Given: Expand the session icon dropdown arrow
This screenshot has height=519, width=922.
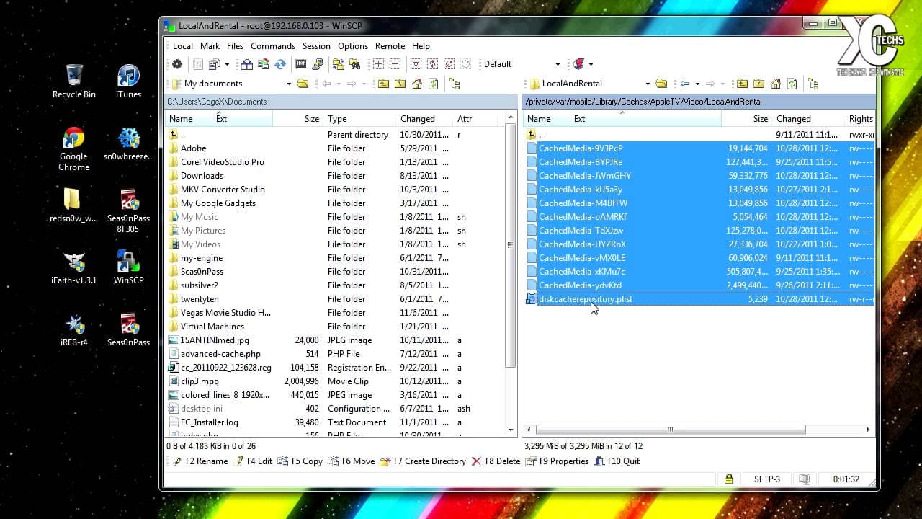Looking at the screenshot, I should click(x=591, y=64).
